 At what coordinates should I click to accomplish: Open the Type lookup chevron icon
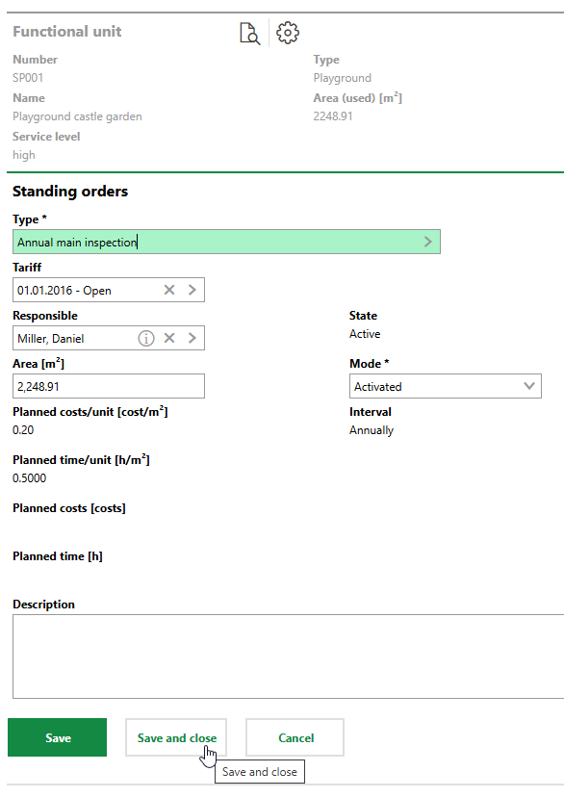point(427,241)
